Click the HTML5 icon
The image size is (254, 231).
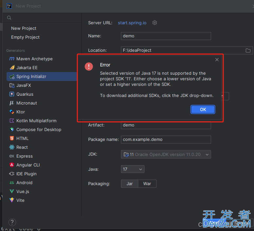12,138
